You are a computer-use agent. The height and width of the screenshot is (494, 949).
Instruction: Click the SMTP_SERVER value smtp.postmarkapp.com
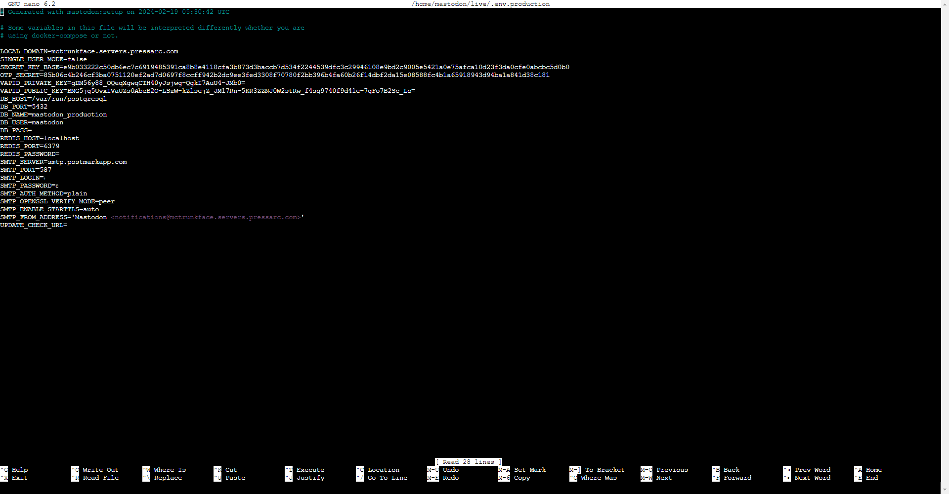click(87, 162)
